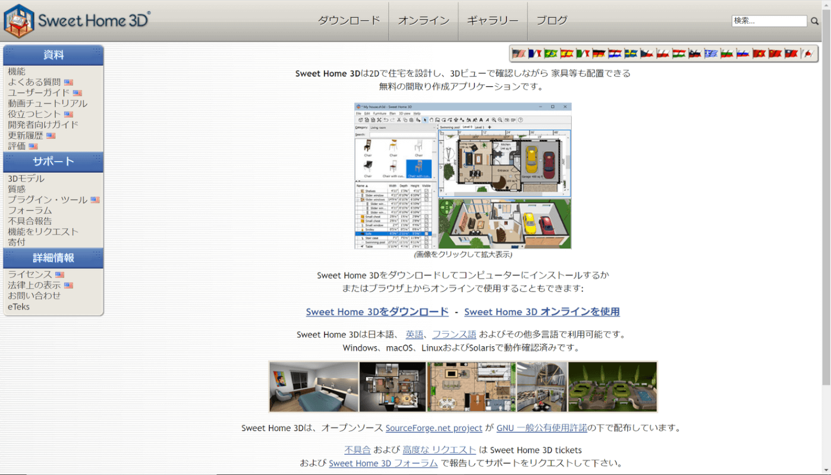Screen dimensions: 831x475
Task: Go to the 寄付 page
Action: point(17,243)
